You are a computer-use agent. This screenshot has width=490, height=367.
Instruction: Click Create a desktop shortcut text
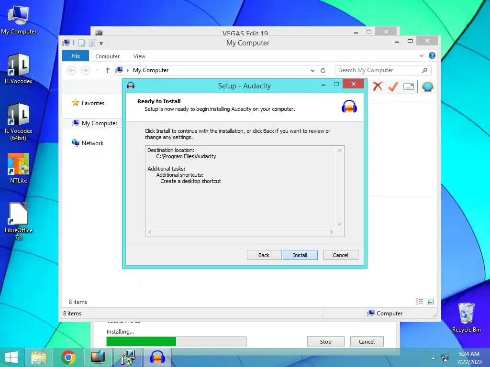tap(190, 181)
